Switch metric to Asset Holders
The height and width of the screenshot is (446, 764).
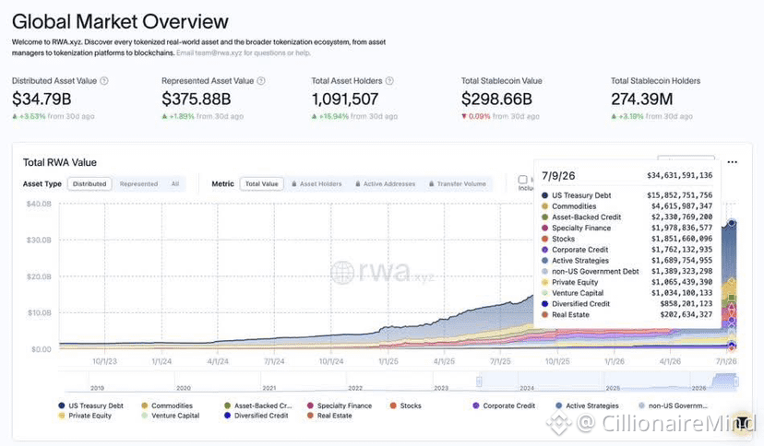pyautogui.click(x=316, y=184)
